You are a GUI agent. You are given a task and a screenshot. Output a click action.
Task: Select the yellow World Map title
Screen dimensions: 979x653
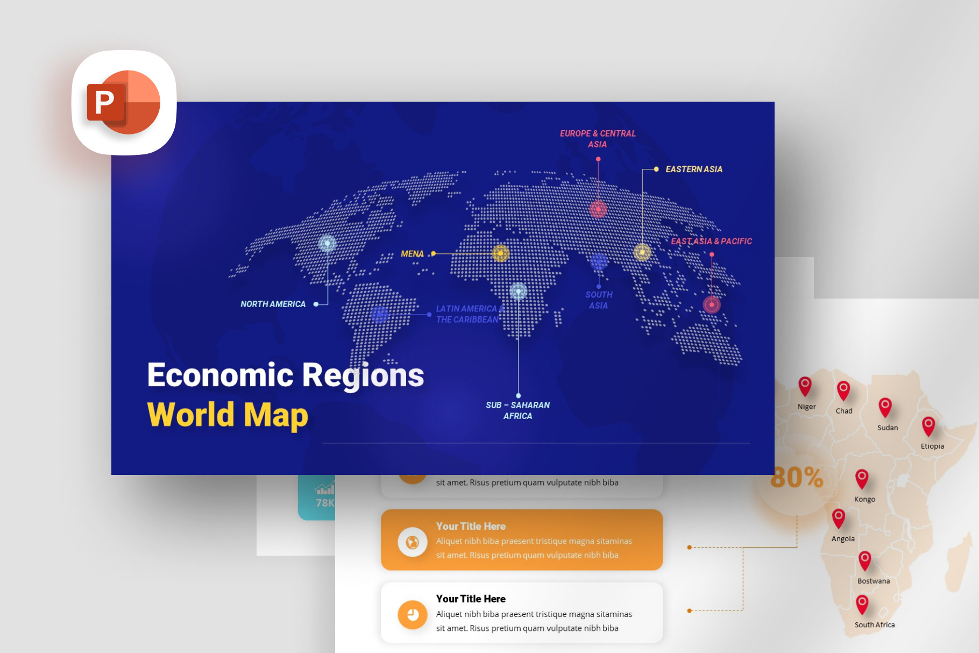tap(228, 415)
